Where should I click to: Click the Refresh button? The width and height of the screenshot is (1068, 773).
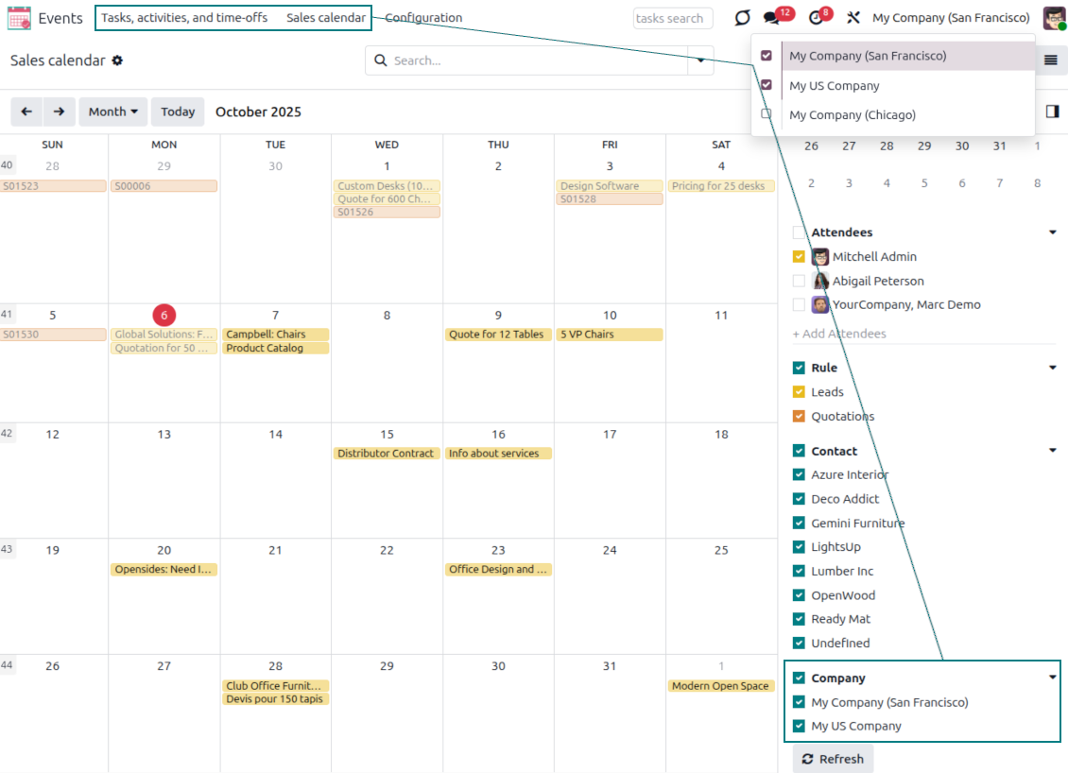point(832,759)
